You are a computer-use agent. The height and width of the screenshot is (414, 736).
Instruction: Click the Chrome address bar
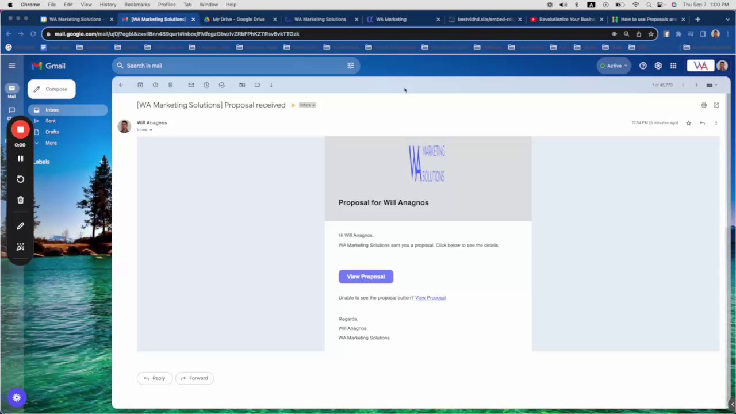[328, 34]
